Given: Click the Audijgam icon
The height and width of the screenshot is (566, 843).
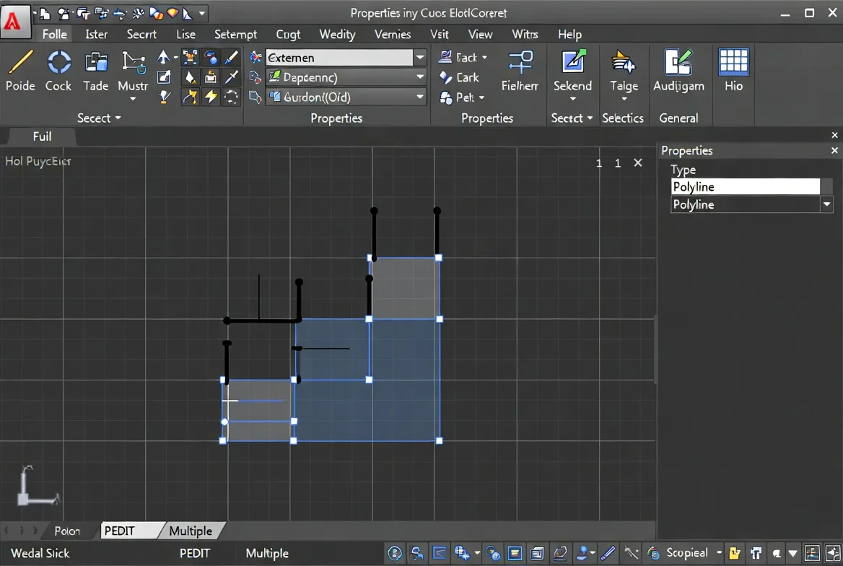Looking at the screenshot, I should click(x=678, y=61).
